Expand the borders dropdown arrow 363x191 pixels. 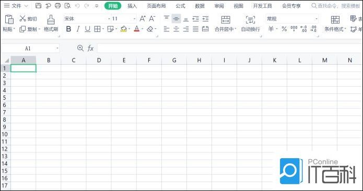tap(103, 29)
